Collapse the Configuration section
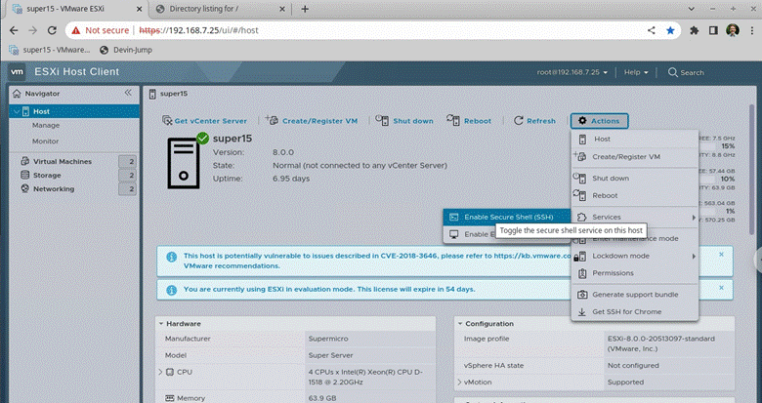 click(460, 323)
